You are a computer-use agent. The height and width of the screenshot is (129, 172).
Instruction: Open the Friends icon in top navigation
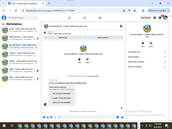tap(85, 18)
